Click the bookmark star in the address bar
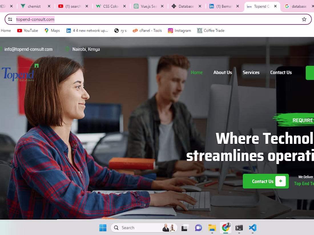Image resolution: width=314 pixels, height=235 pixels. point(304,19)
